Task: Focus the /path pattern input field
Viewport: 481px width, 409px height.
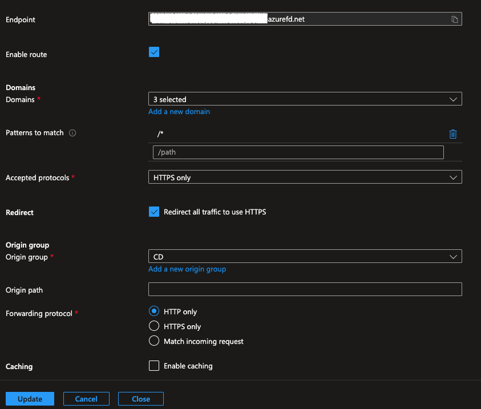Action: coord(298,152)
